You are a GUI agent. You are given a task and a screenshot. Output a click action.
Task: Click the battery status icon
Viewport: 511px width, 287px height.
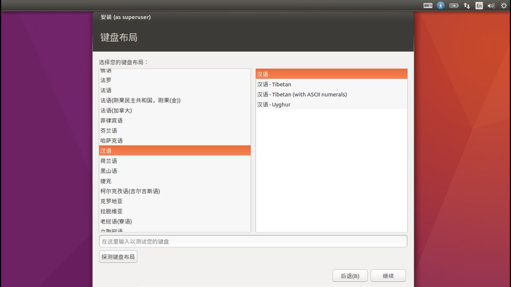(x=454, y=6)
